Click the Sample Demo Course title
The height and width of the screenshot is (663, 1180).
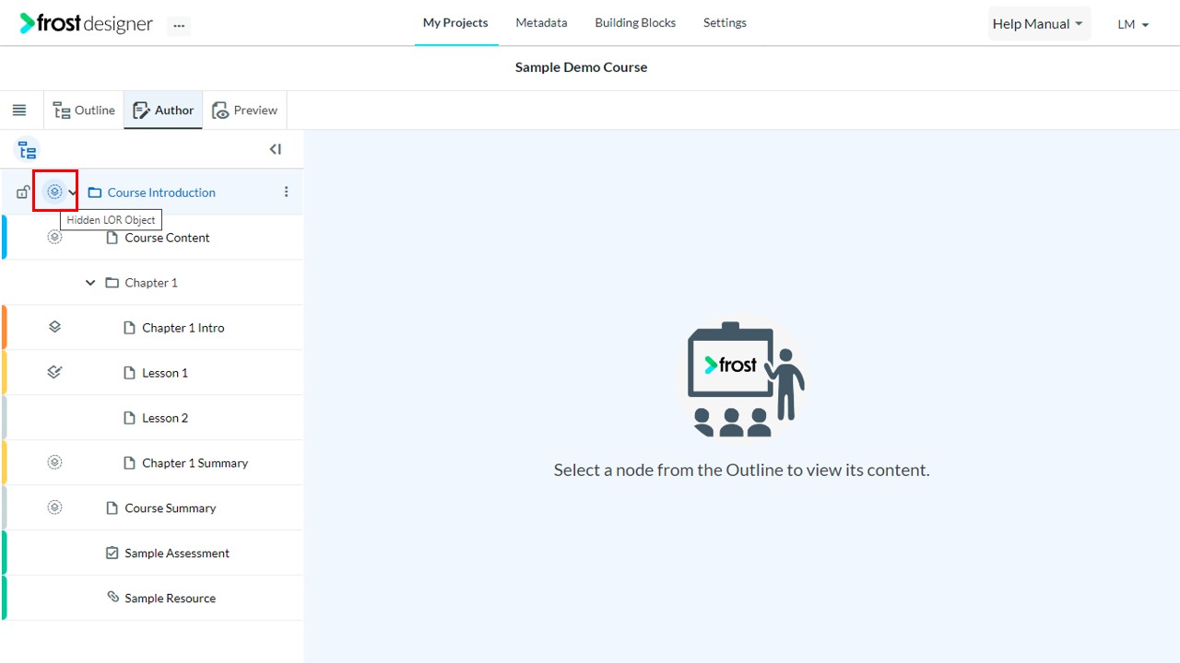pos(581,67)
